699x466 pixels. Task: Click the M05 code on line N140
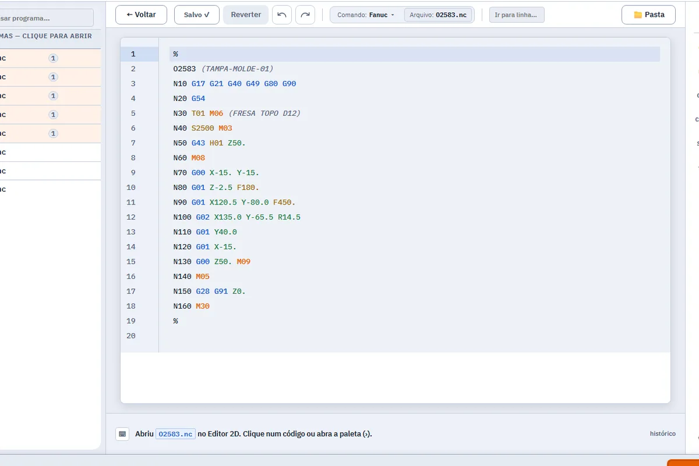point(203,277)
